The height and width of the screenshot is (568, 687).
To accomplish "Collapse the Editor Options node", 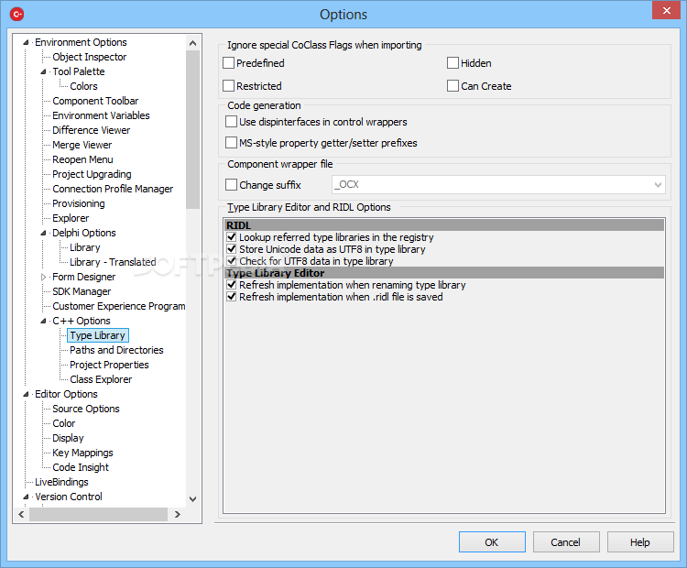I will [x=26, y=395].
